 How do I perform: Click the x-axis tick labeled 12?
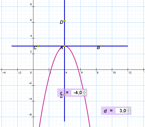[x=130, y=73]
